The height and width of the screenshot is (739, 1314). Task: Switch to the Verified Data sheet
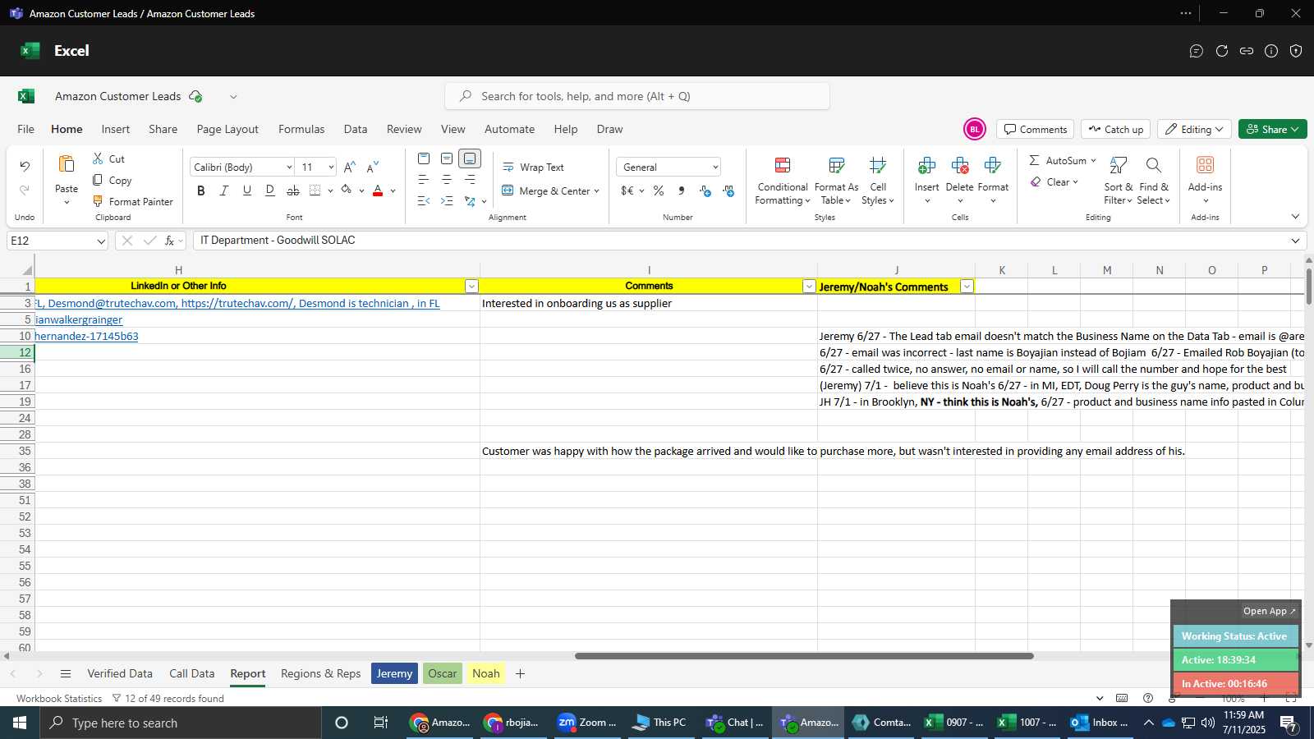[120, 673]
